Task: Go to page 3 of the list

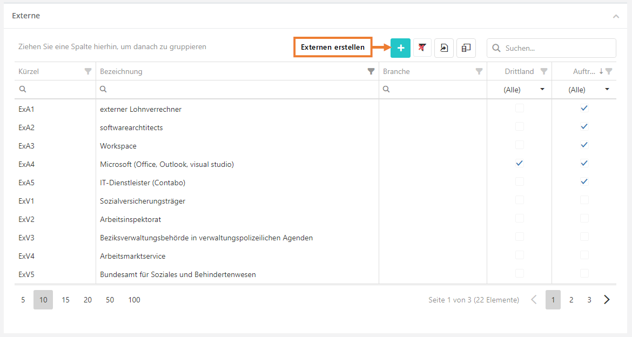Action: 589,300
